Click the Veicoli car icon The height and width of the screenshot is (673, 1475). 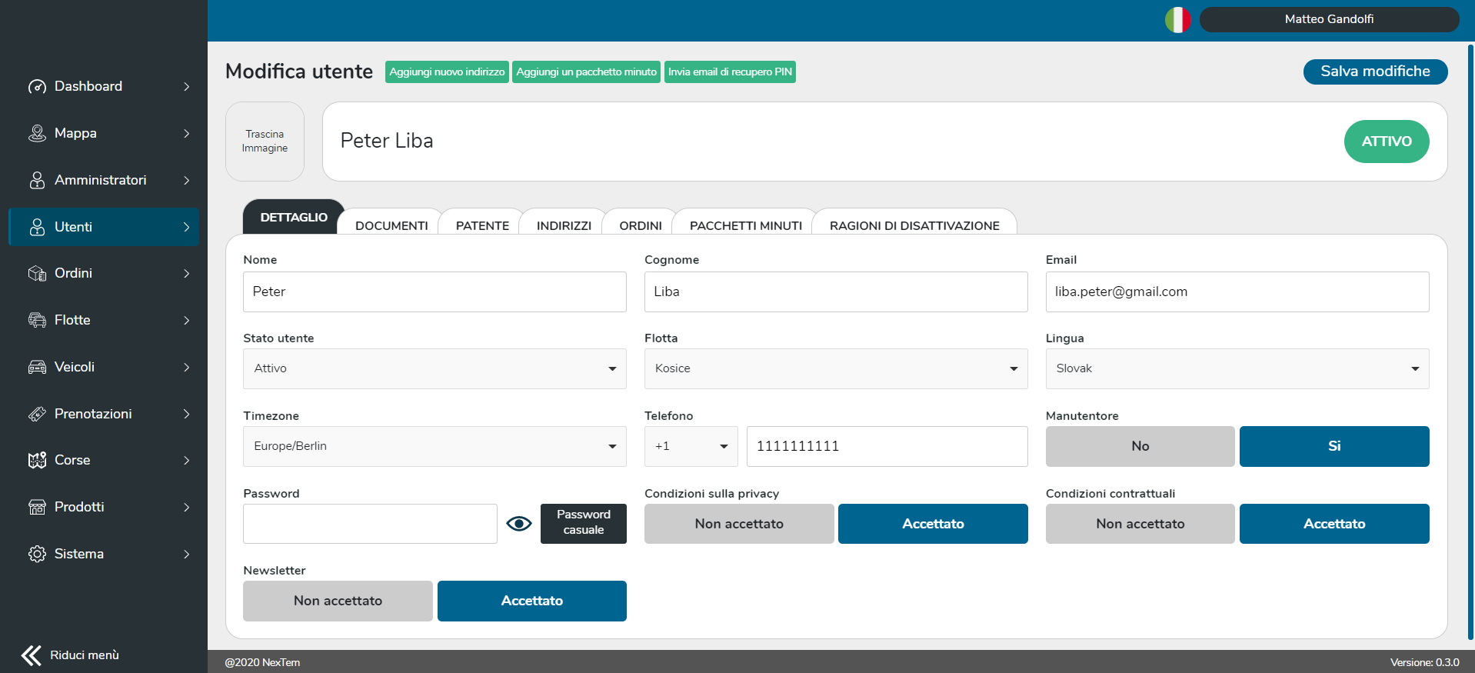(37, 368)
